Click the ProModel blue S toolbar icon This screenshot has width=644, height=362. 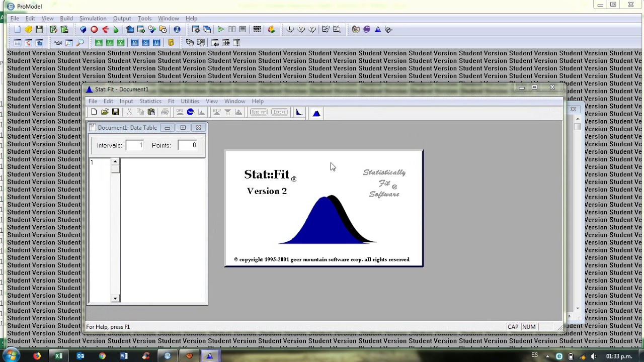(145, 43)
